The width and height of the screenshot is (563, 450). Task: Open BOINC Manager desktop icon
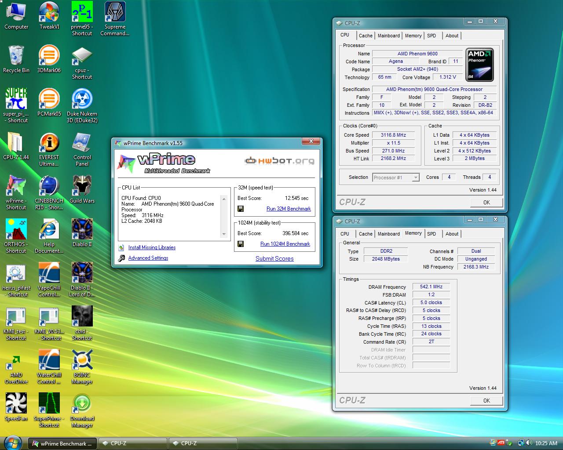(x=82, y=367)
